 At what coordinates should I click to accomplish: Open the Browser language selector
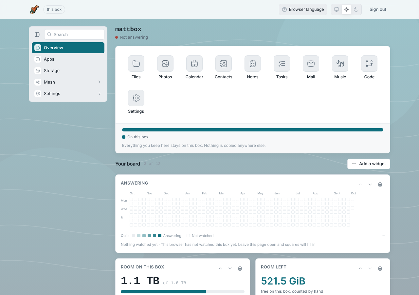(x=303, y=10)
